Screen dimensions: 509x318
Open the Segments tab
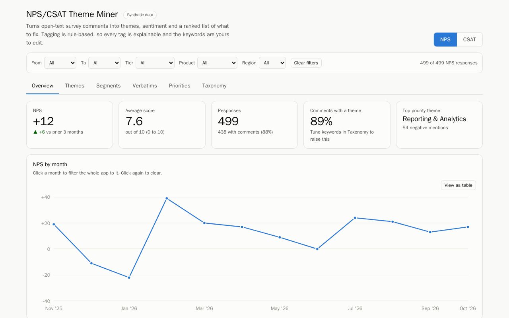[x=108, y=86]
